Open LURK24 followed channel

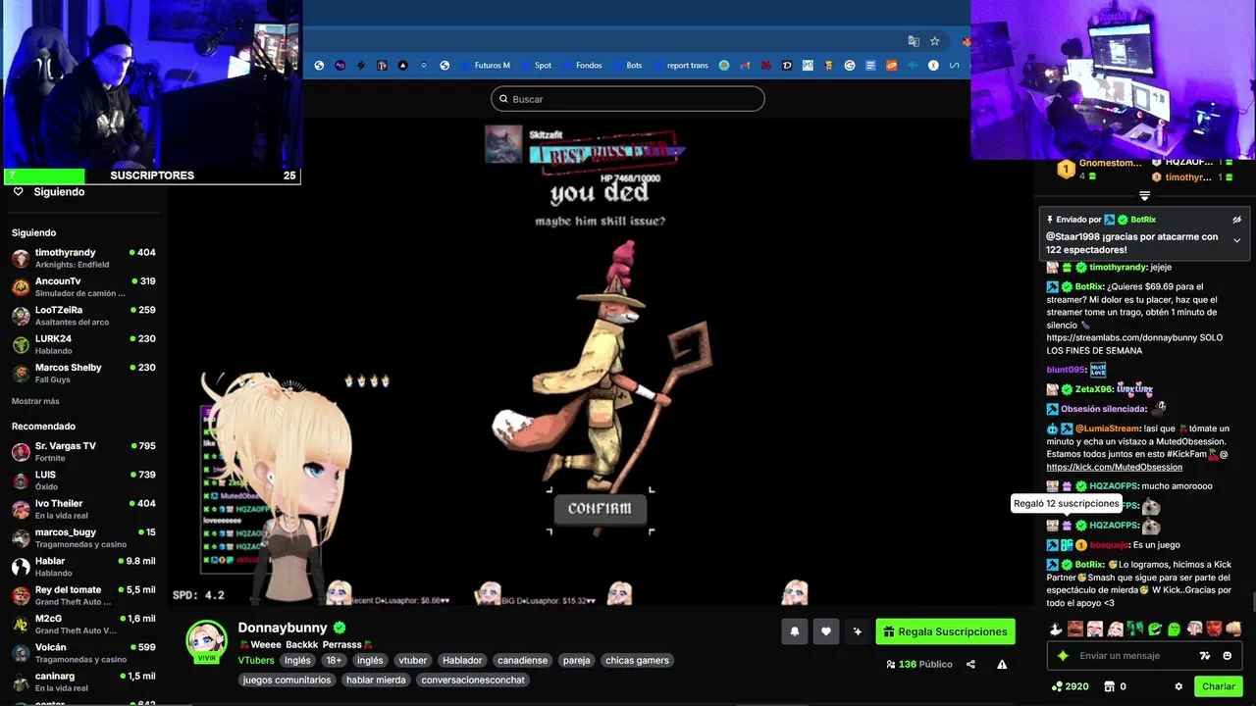tap(83, 344)
